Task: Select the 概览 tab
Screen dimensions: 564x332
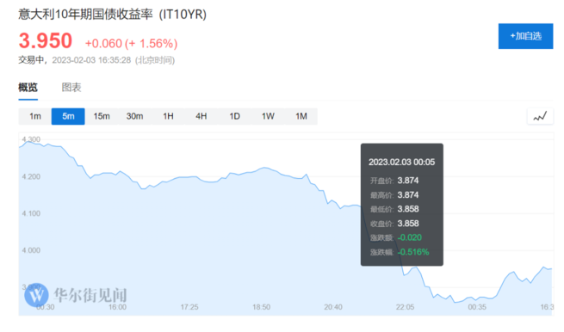Action: coord(28,88)
